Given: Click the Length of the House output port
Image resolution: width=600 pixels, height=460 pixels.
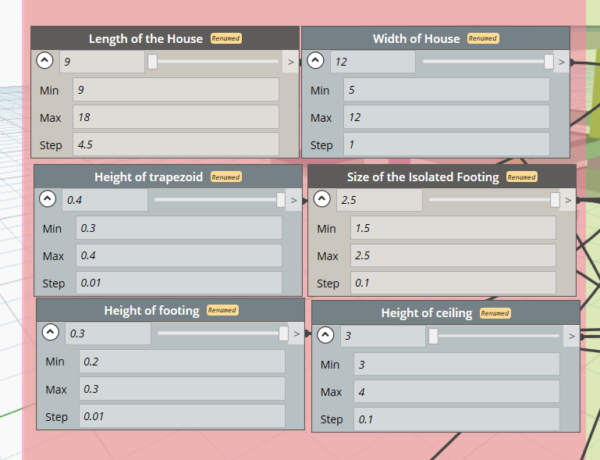Looking at the screenshot, I should 291,62.
